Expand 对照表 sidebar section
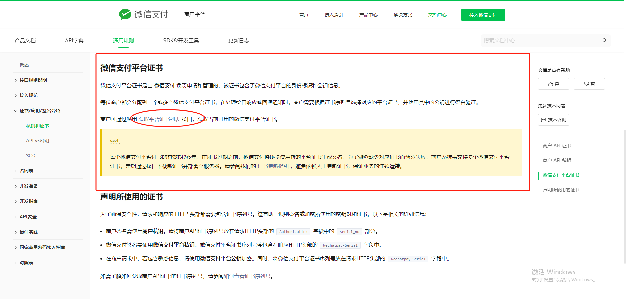The image size is (626, 299). 26,263
